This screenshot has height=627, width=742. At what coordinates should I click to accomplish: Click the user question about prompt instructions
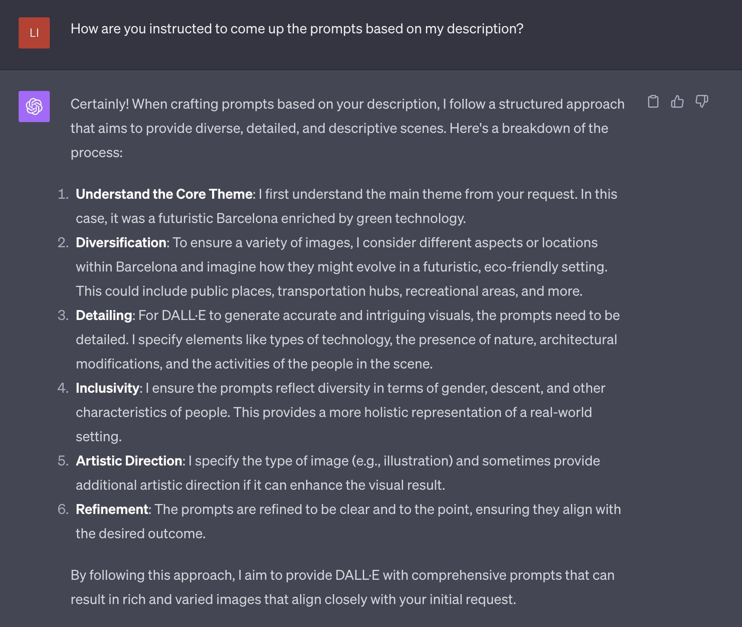297,29
